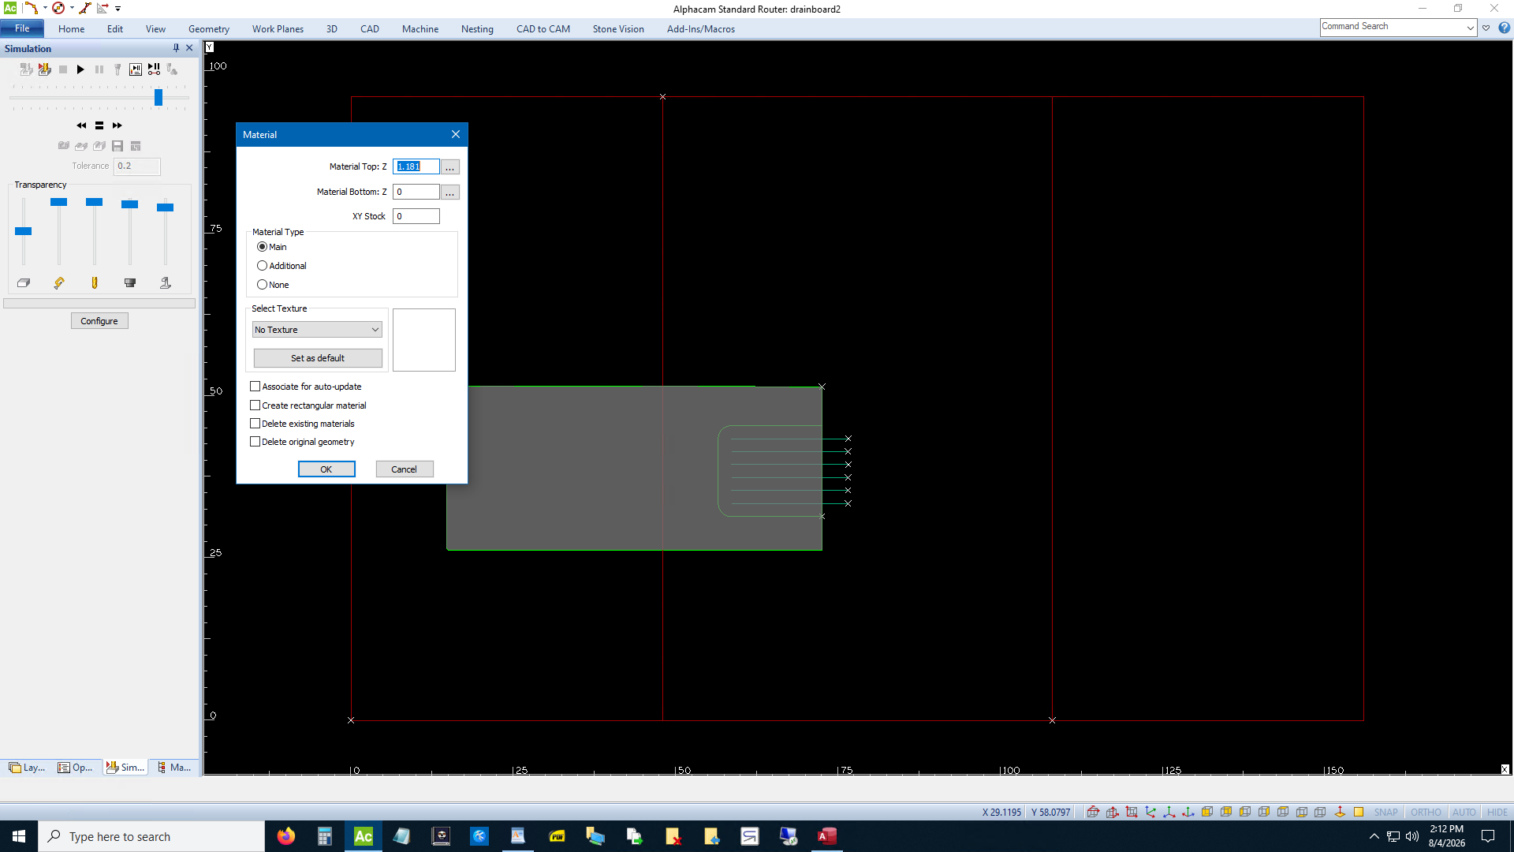Select the Main material type
Viewport: 1514px width, 852px height.
click(272, 247)
